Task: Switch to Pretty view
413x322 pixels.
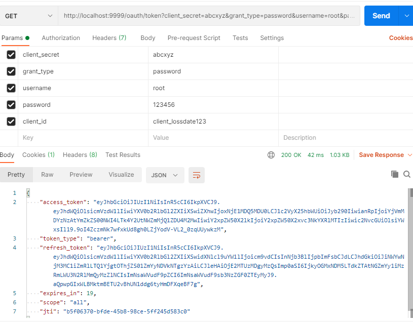Action: point(16,175)
